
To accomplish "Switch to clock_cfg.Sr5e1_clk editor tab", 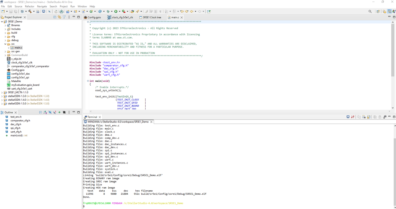I will [x=120, y=17].
